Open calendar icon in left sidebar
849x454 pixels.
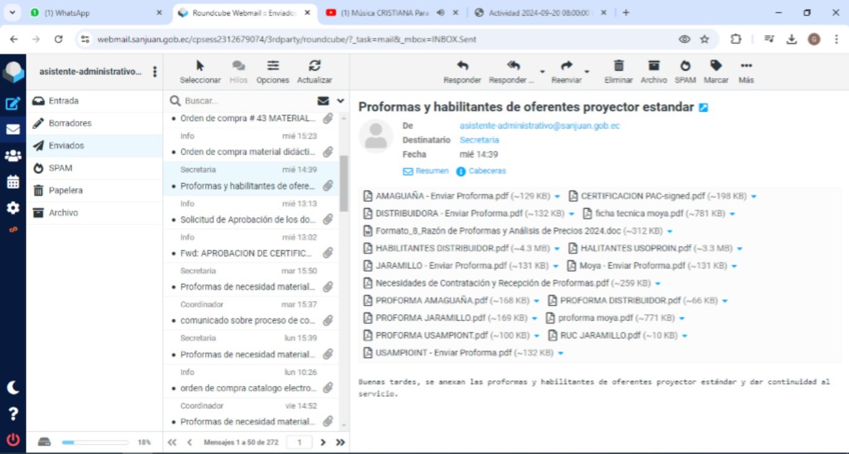coord(12,182)
